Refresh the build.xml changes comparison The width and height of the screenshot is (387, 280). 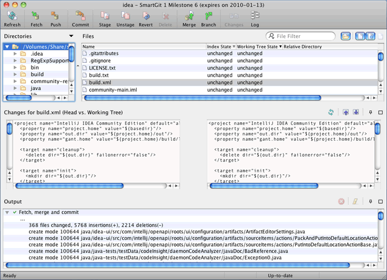tap(331, 112)
